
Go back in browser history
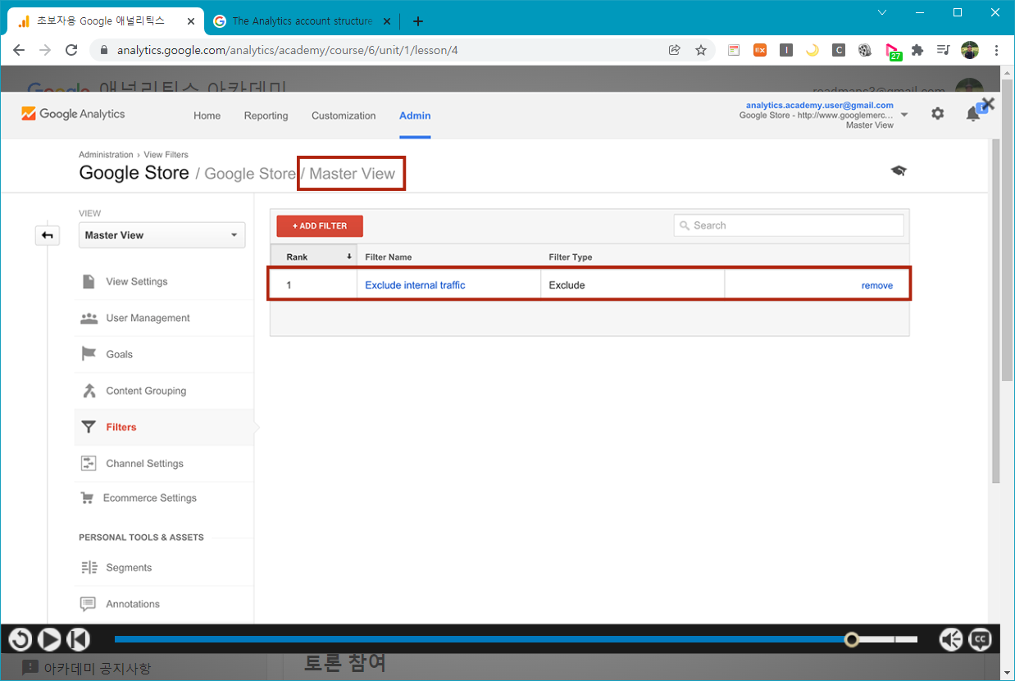point(19,50)
